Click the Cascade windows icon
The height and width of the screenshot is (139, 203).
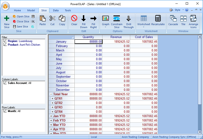tap(173, 18)
